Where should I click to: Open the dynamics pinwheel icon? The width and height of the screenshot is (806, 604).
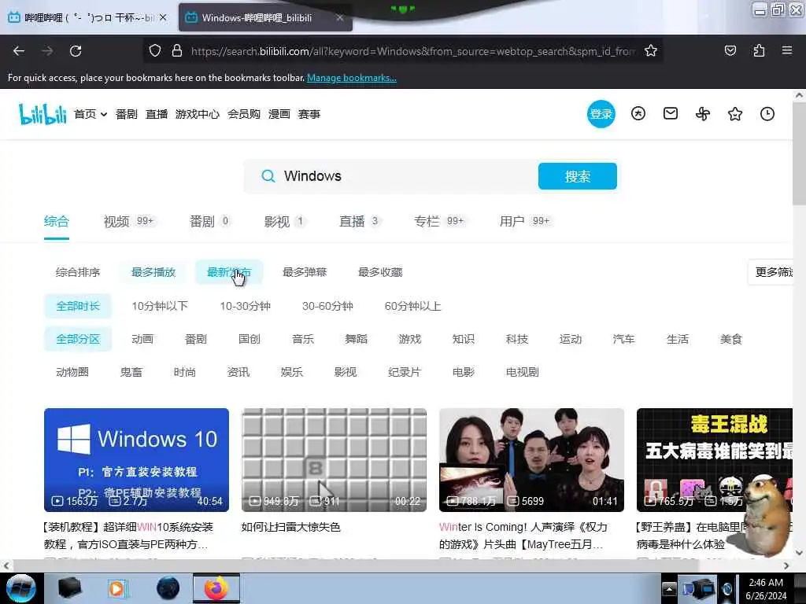tap(703, 113)
